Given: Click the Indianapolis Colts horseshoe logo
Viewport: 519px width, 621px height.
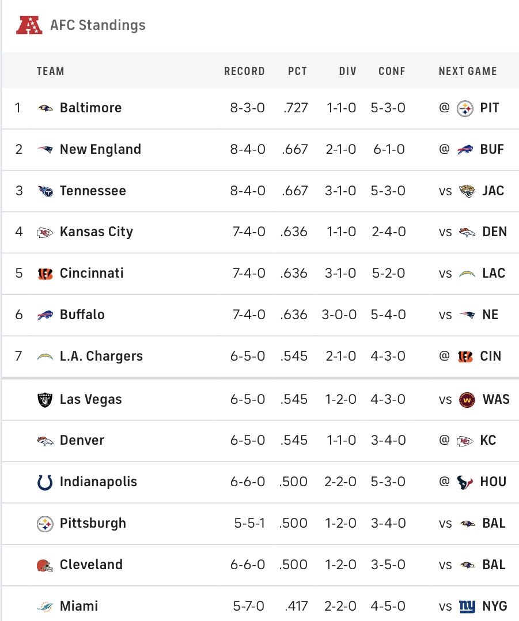Looking at the screenshot, I should [x=45, y=482].
